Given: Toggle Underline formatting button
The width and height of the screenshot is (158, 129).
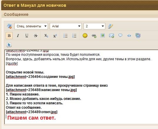Looking at the screenshot, I should pyautogui.click(x=27, y=36).
